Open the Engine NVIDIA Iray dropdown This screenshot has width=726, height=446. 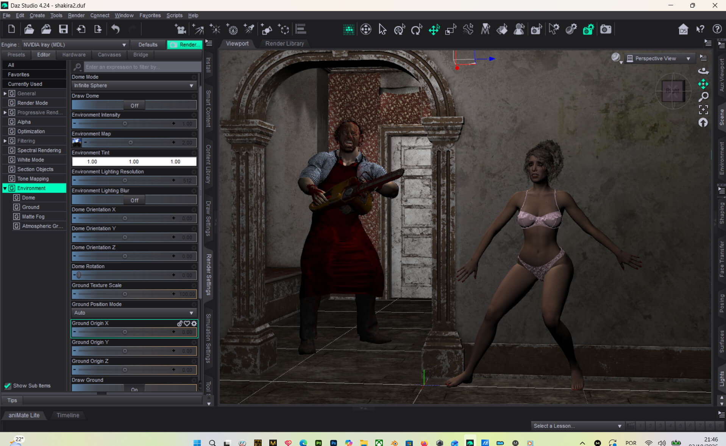pyautogui.click(x=75, y=45)
